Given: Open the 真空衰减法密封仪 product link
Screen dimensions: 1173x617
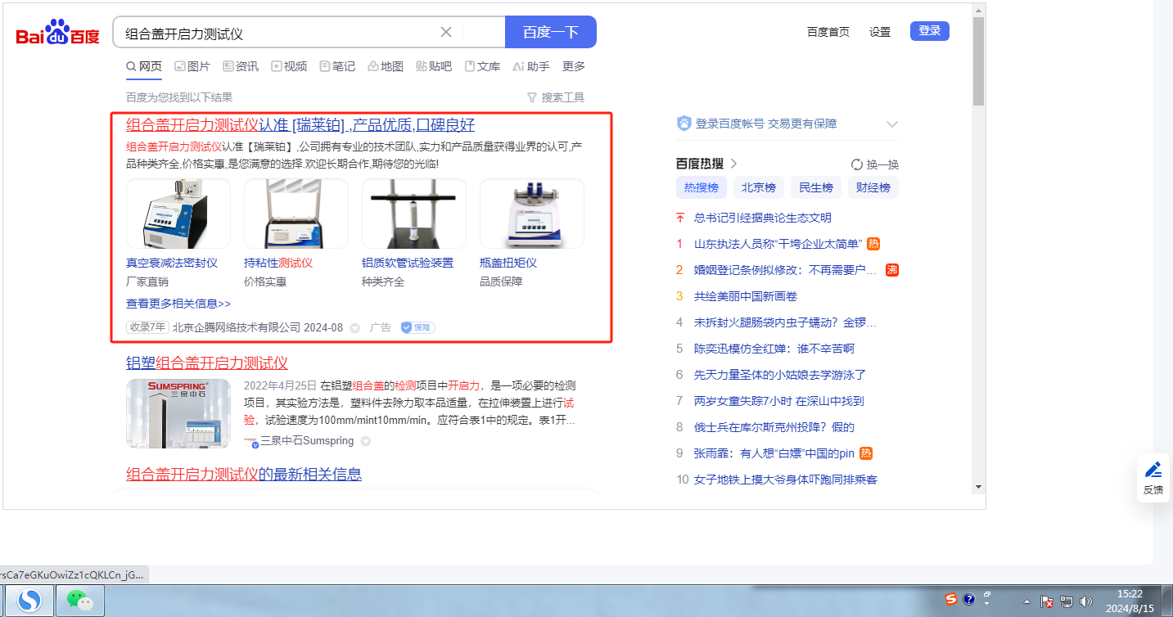Looking at the screenshot, I should [172, 263].
